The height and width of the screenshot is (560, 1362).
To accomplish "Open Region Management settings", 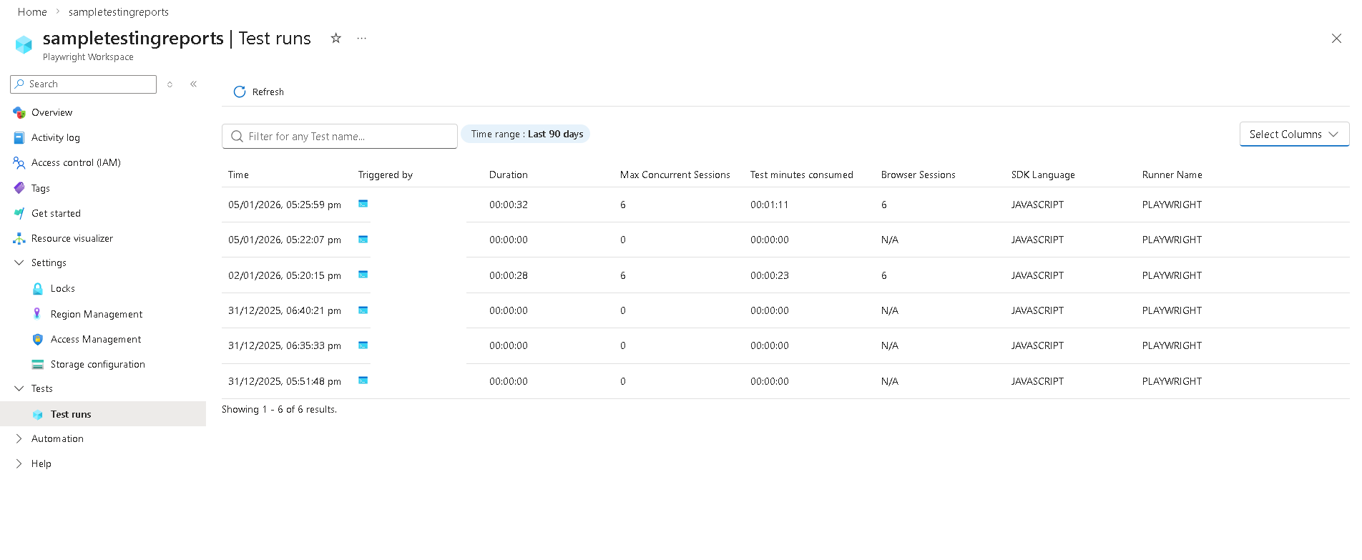I will tap(96, 315).
